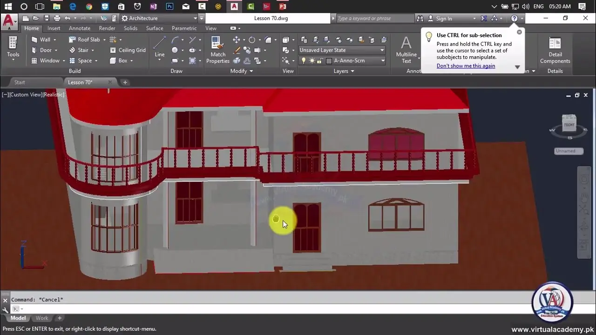Select the Door tool
The image size is (596, 335).
coord(41,50)
